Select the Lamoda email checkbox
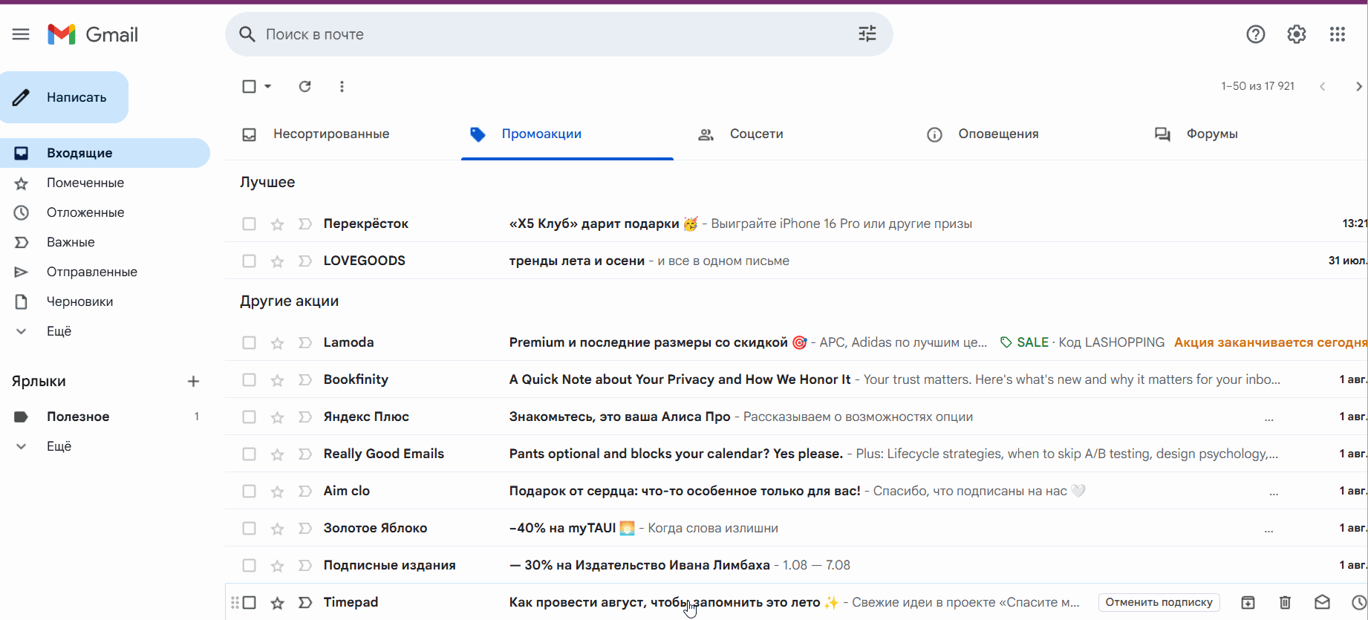This screenshot has height=620, width=1368. point(250,343)
